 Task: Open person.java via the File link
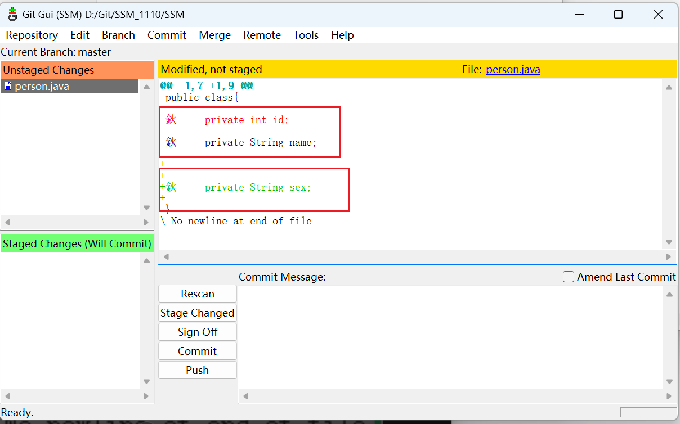(513, 69)
